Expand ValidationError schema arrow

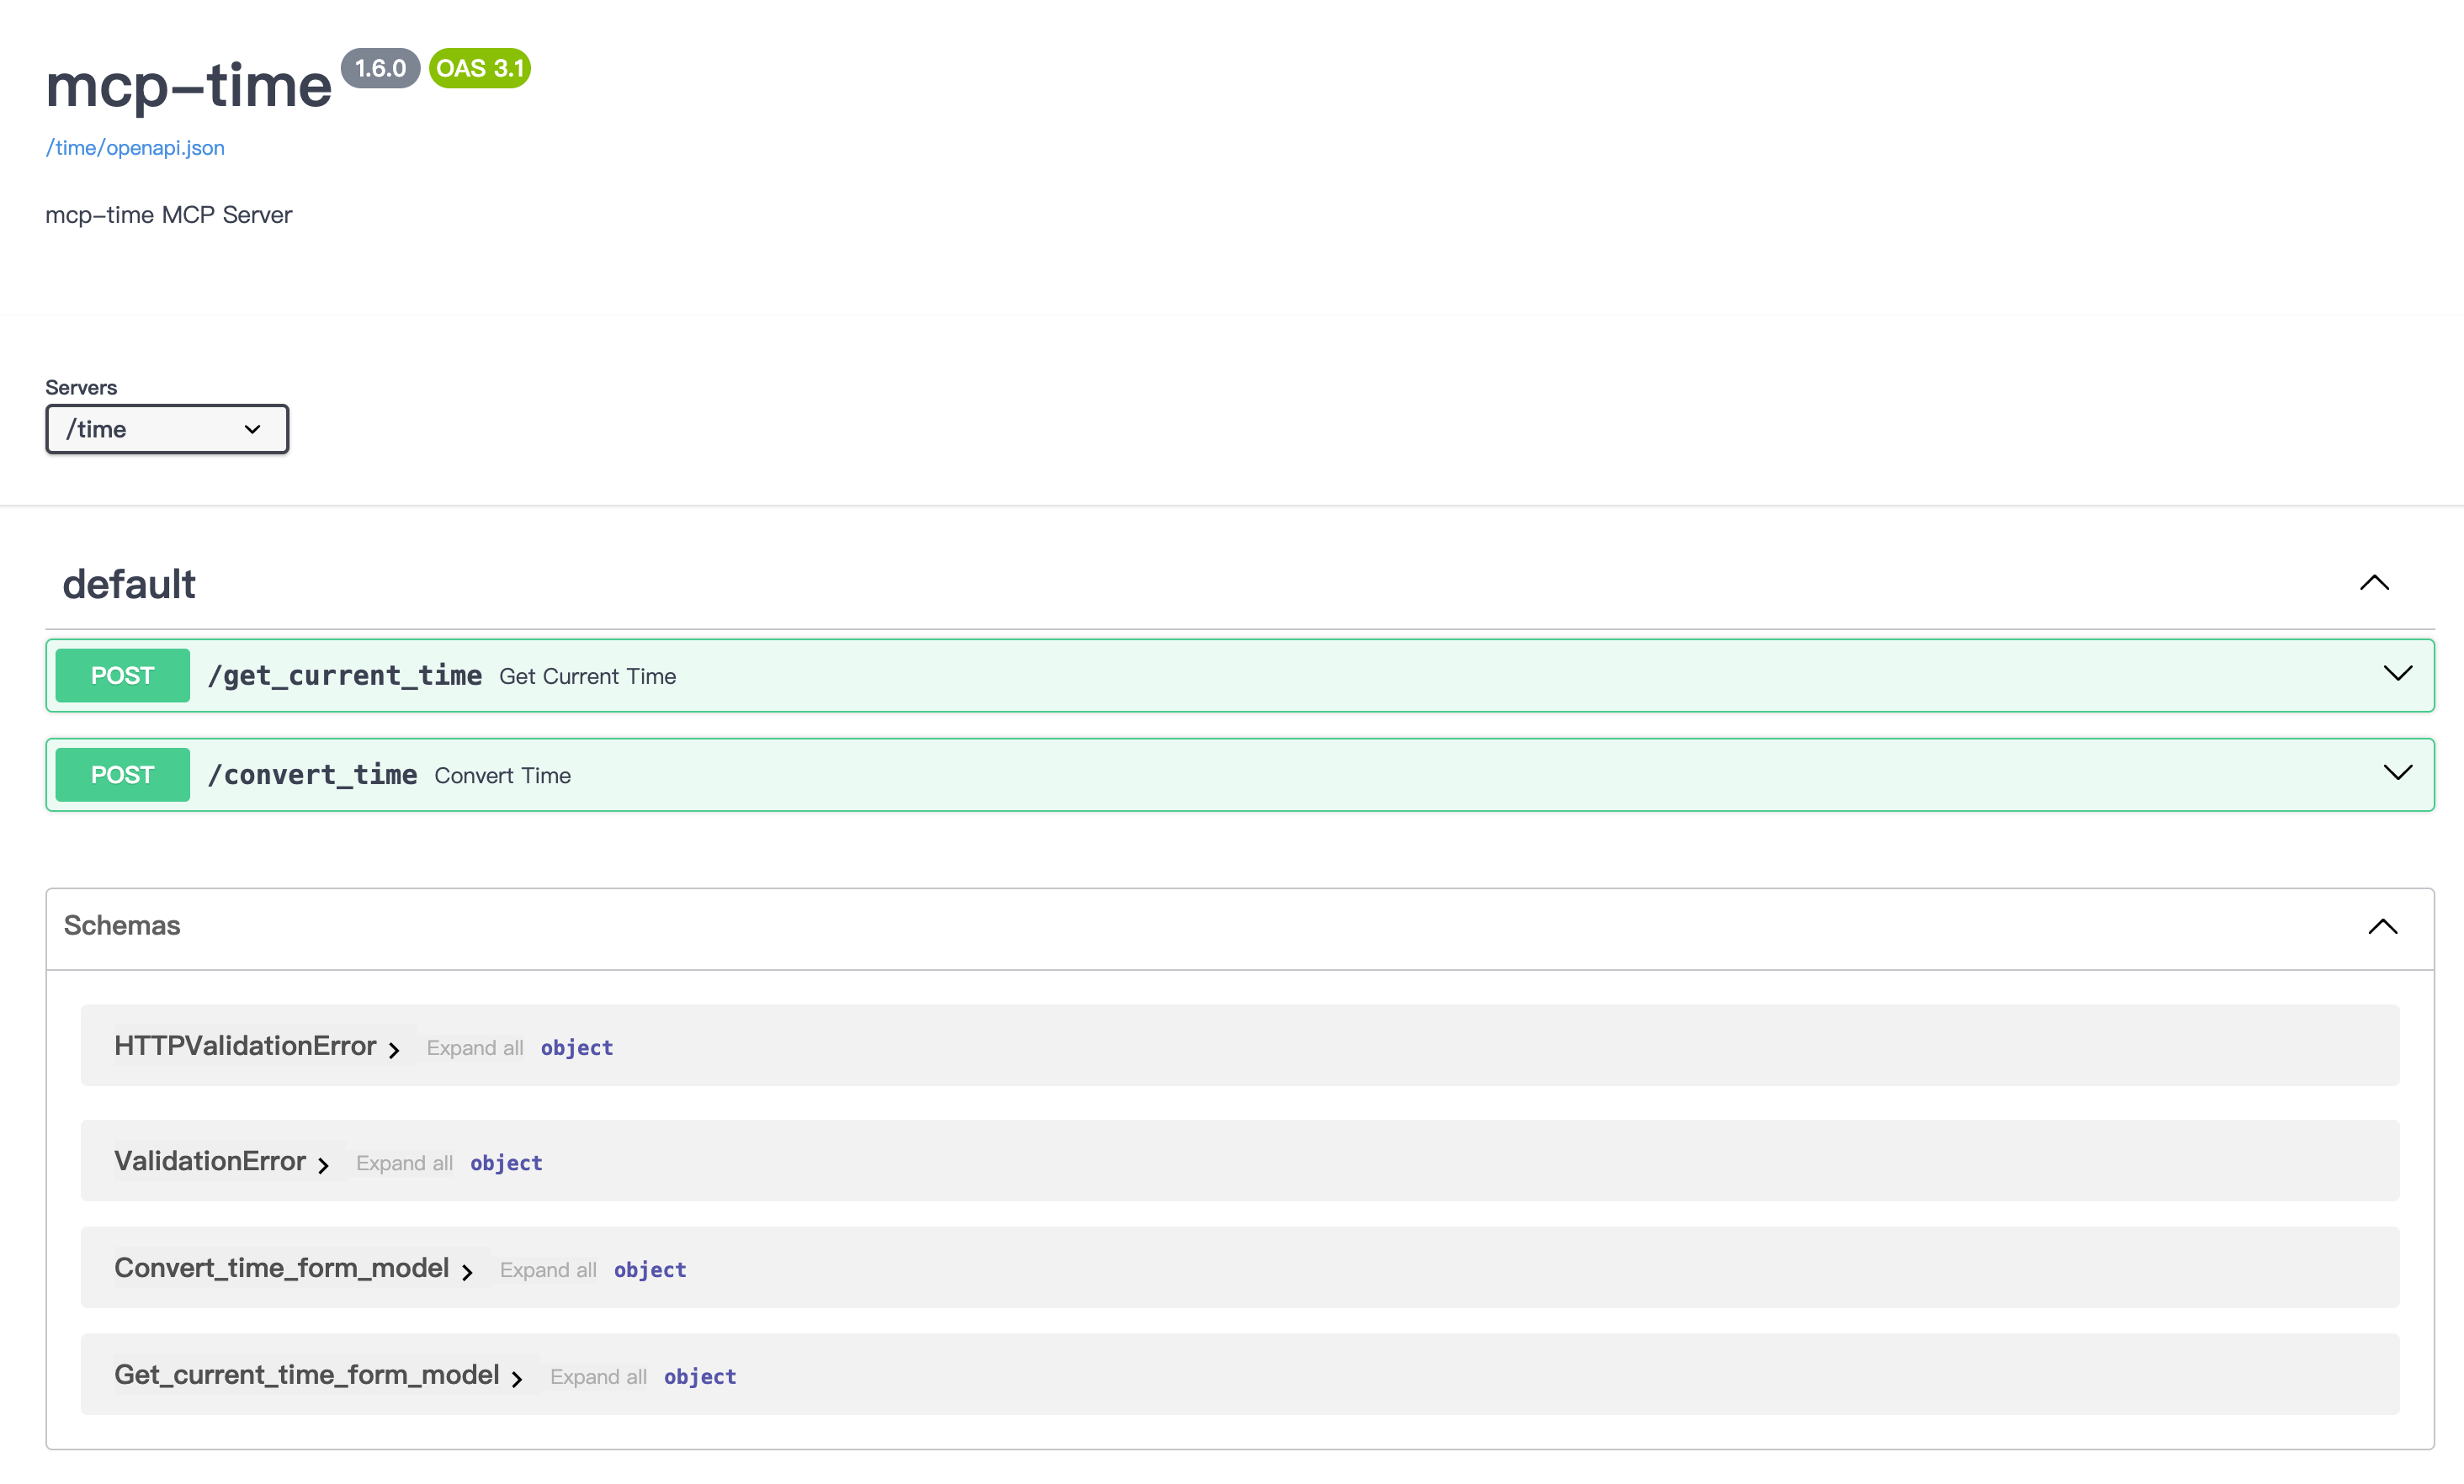(323, 1165)
